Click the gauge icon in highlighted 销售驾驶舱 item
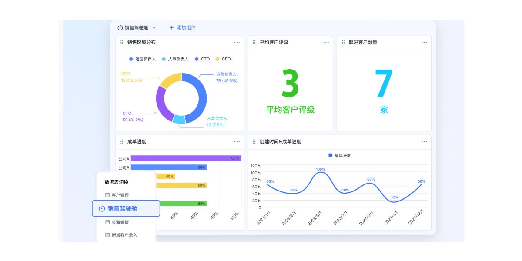 (102, 208)
